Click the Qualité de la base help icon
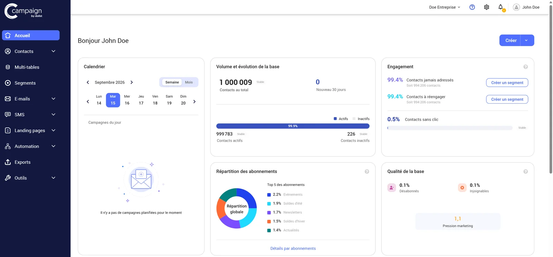Screen dimensions: 553x257 pyautogui.click(x=525, y=171)
